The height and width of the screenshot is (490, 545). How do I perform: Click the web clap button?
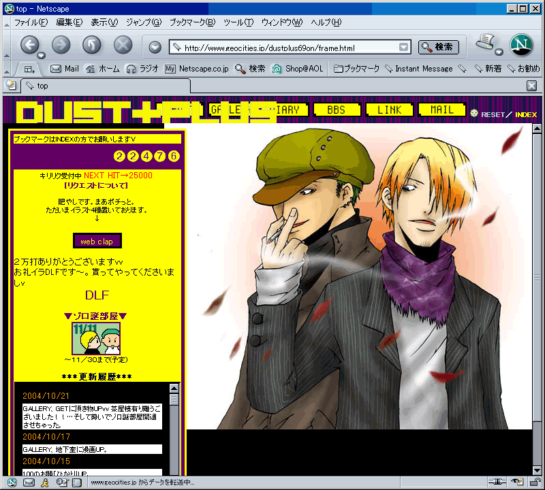(97, 241)
